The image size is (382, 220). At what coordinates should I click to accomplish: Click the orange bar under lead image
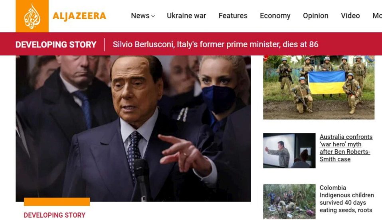(57, 202)
